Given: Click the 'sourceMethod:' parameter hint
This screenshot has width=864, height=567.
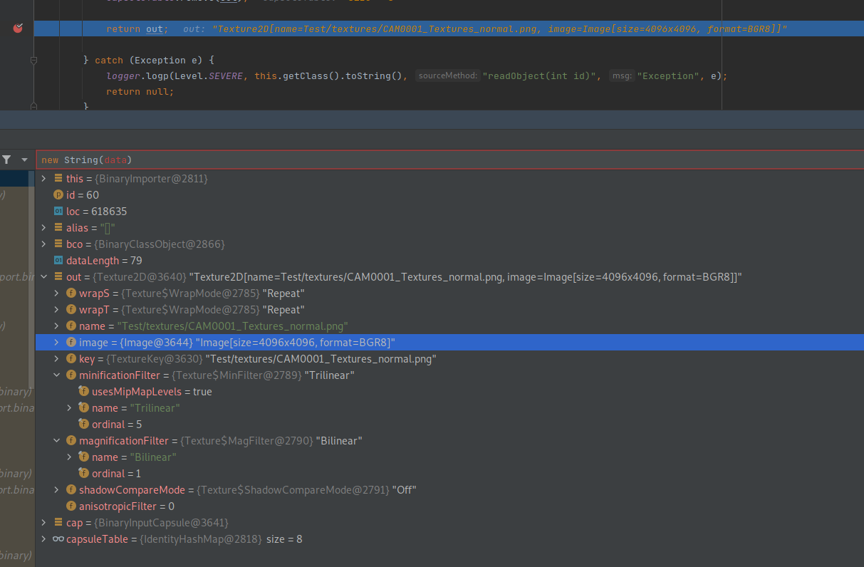Looking at the screenshot, I should [447, 76].
